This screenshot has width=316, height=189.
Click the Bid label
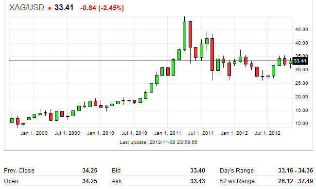click(x=116, y=171)
